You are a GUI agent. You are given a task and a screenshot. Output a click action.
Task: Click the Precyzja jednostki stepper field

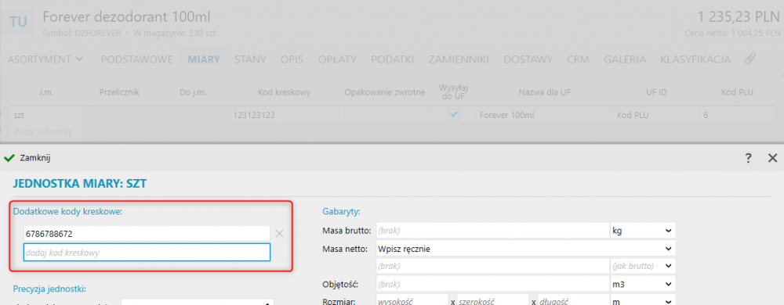(198, 302)
